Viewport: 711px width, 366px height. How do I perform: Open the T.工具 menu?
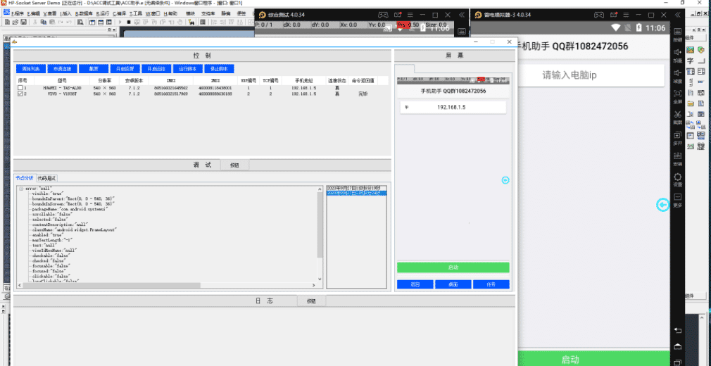tap(136, 13)
